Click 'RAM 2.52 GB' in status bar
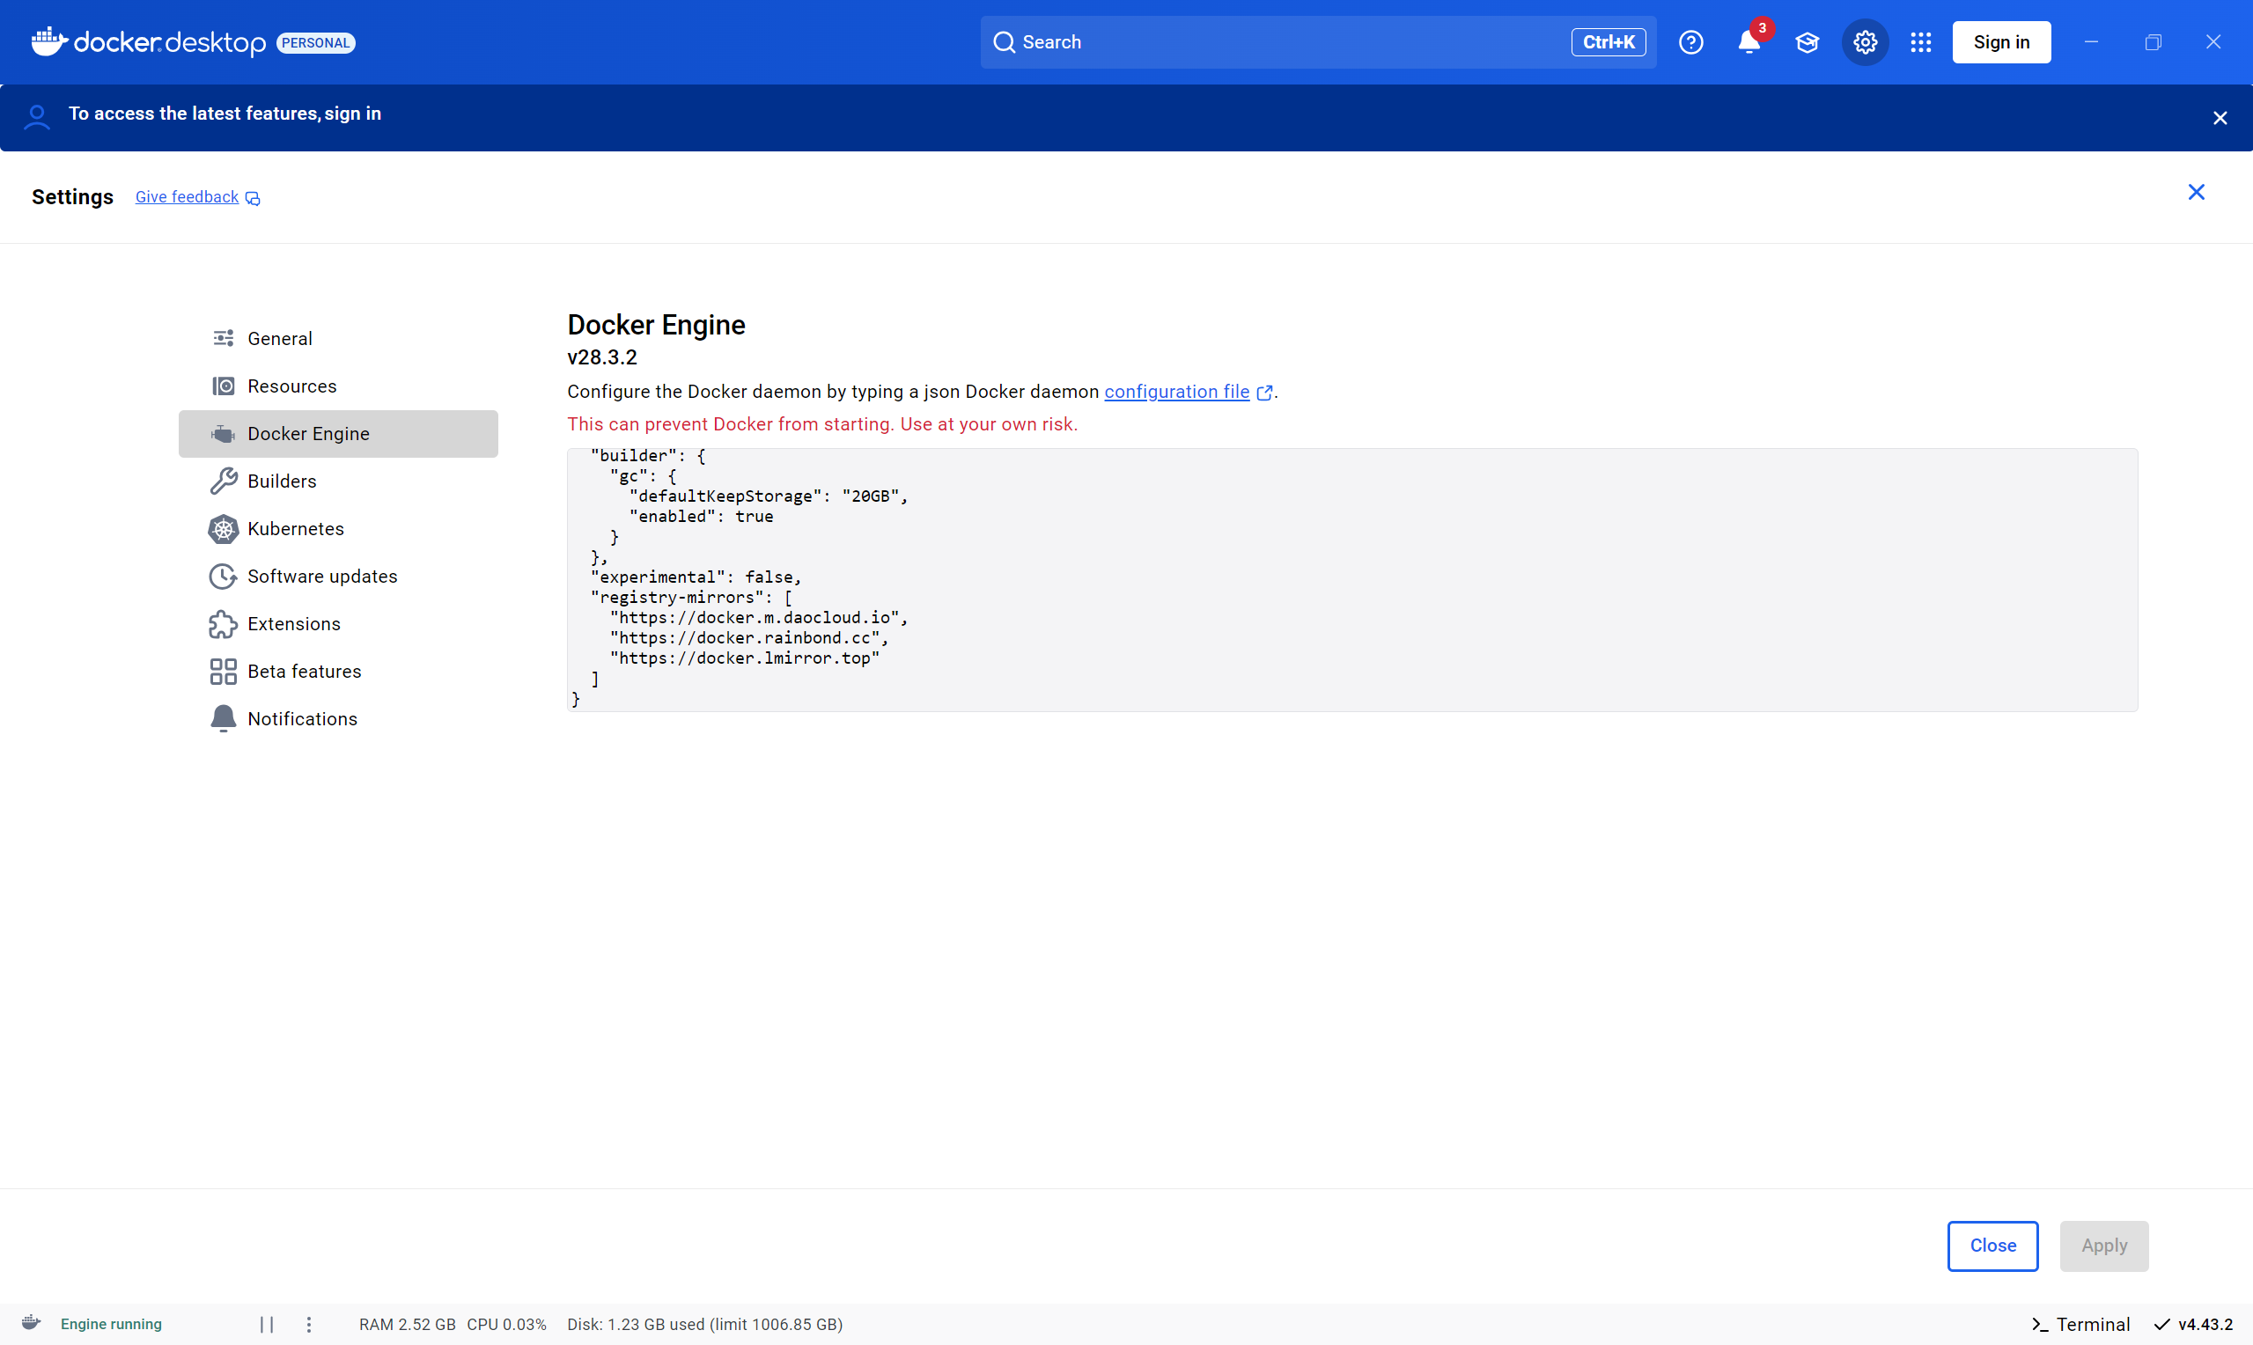2253x1345 pixels. click(407, 1324)
